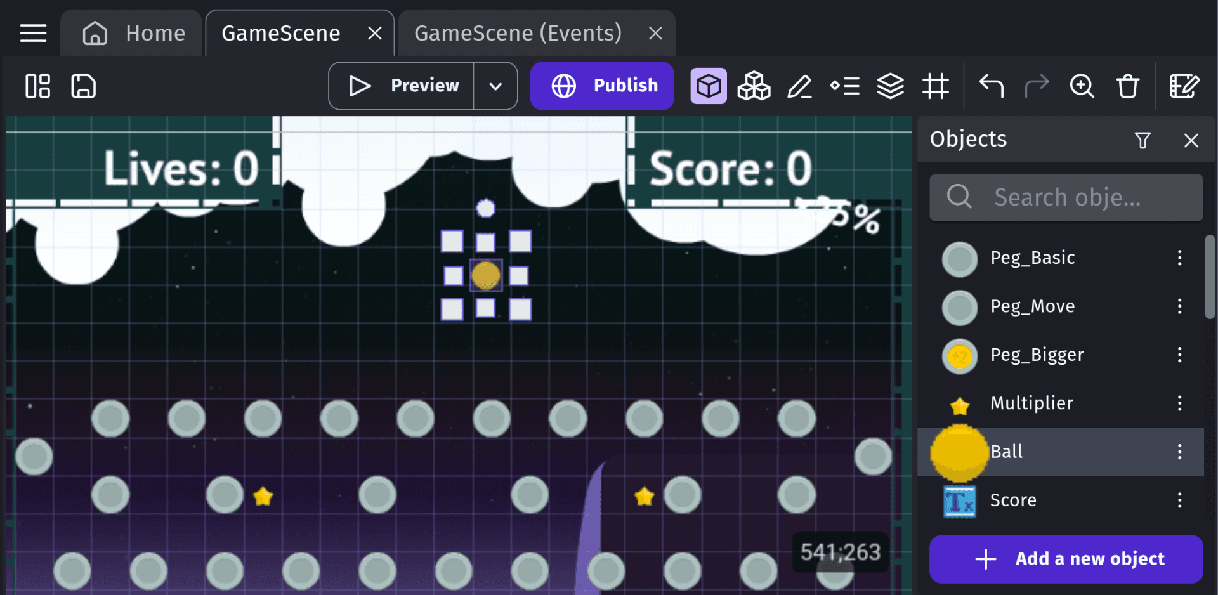Image resolution: width=1218 pixels, height=595 pixels.
Task: Open scene editing tools with the pencil icon
Action: (800, 86)
